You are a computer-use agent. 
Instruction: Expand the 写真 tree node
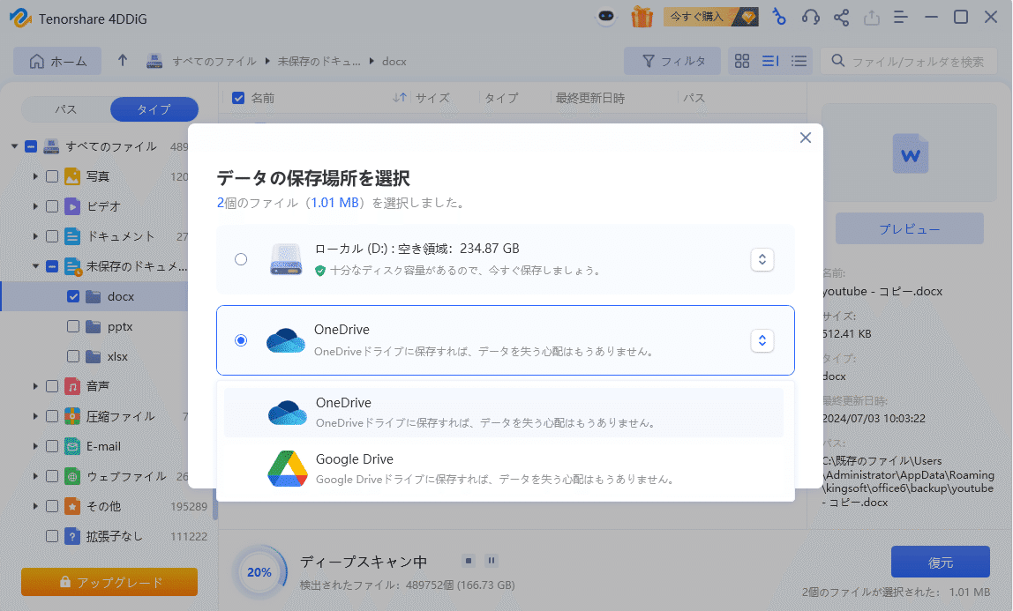[35, 176]
